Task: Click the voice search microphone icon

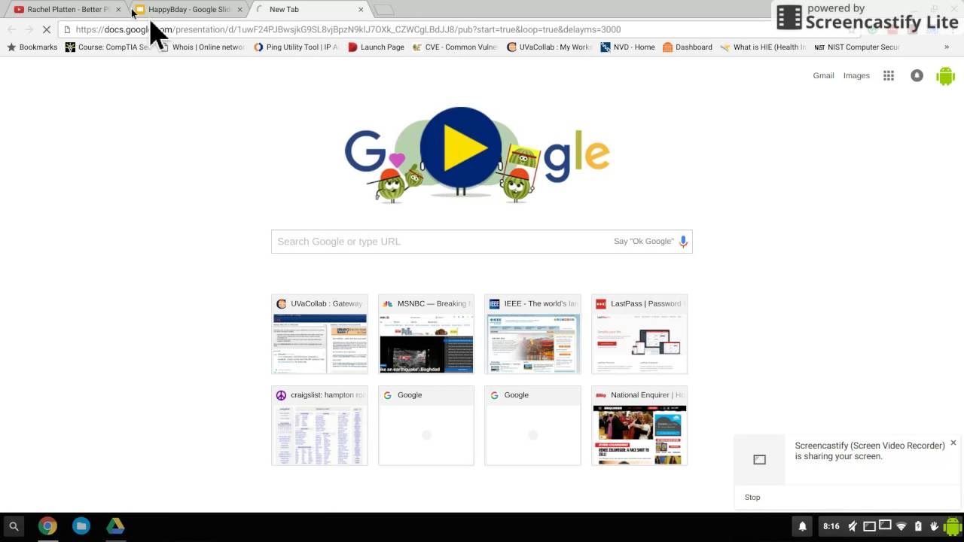Action: [x=683, y=241]
